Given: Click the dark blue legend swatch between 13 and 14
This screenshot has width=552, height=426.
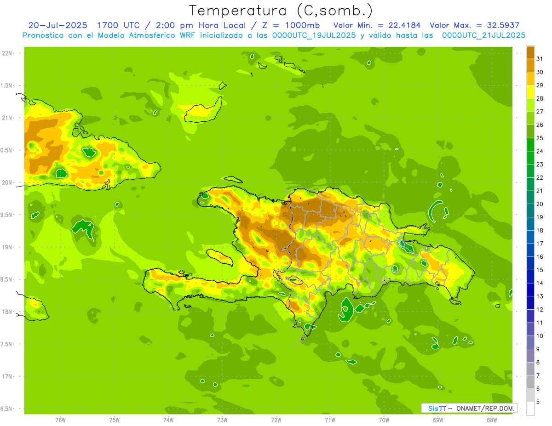Looking at the screenshot, I should pos(530,290).
